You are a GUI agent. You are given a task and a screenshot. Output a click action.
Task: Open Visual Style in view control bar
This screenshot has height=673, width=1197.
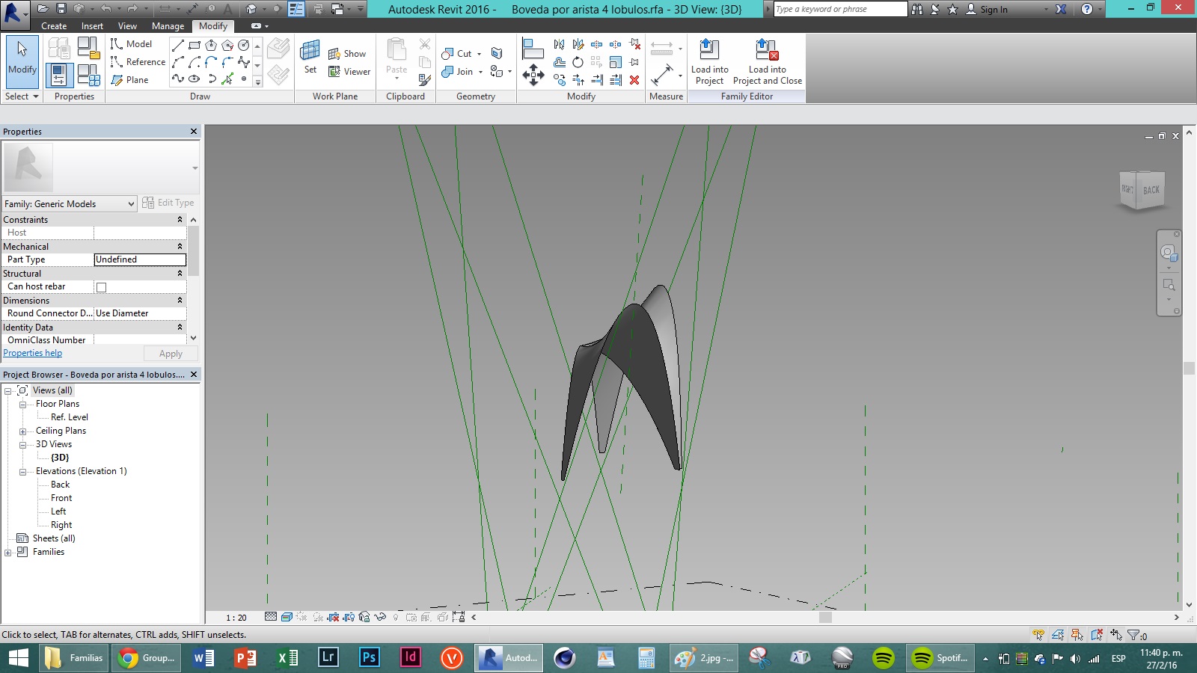click(x=287, y=617)
